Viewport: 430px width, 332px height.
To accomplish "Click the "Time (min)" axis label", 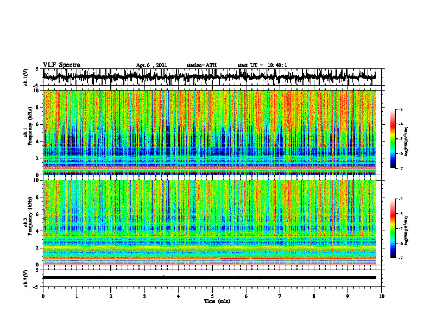I will [x=217, y=301].
